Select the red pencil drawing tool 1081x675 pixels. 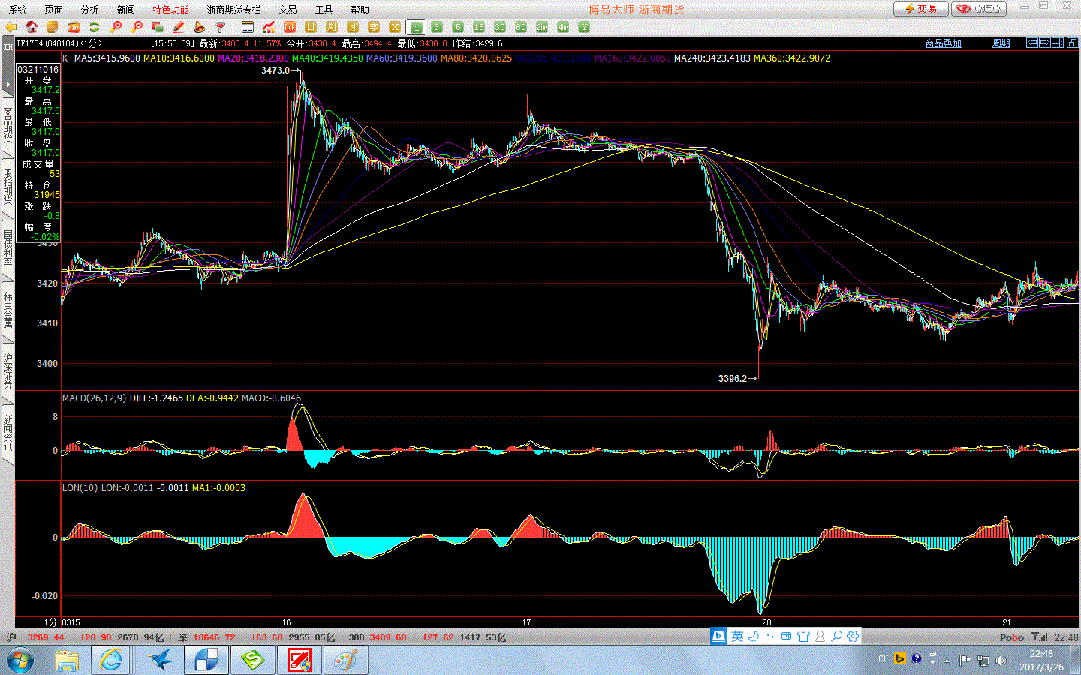point(179,27)
